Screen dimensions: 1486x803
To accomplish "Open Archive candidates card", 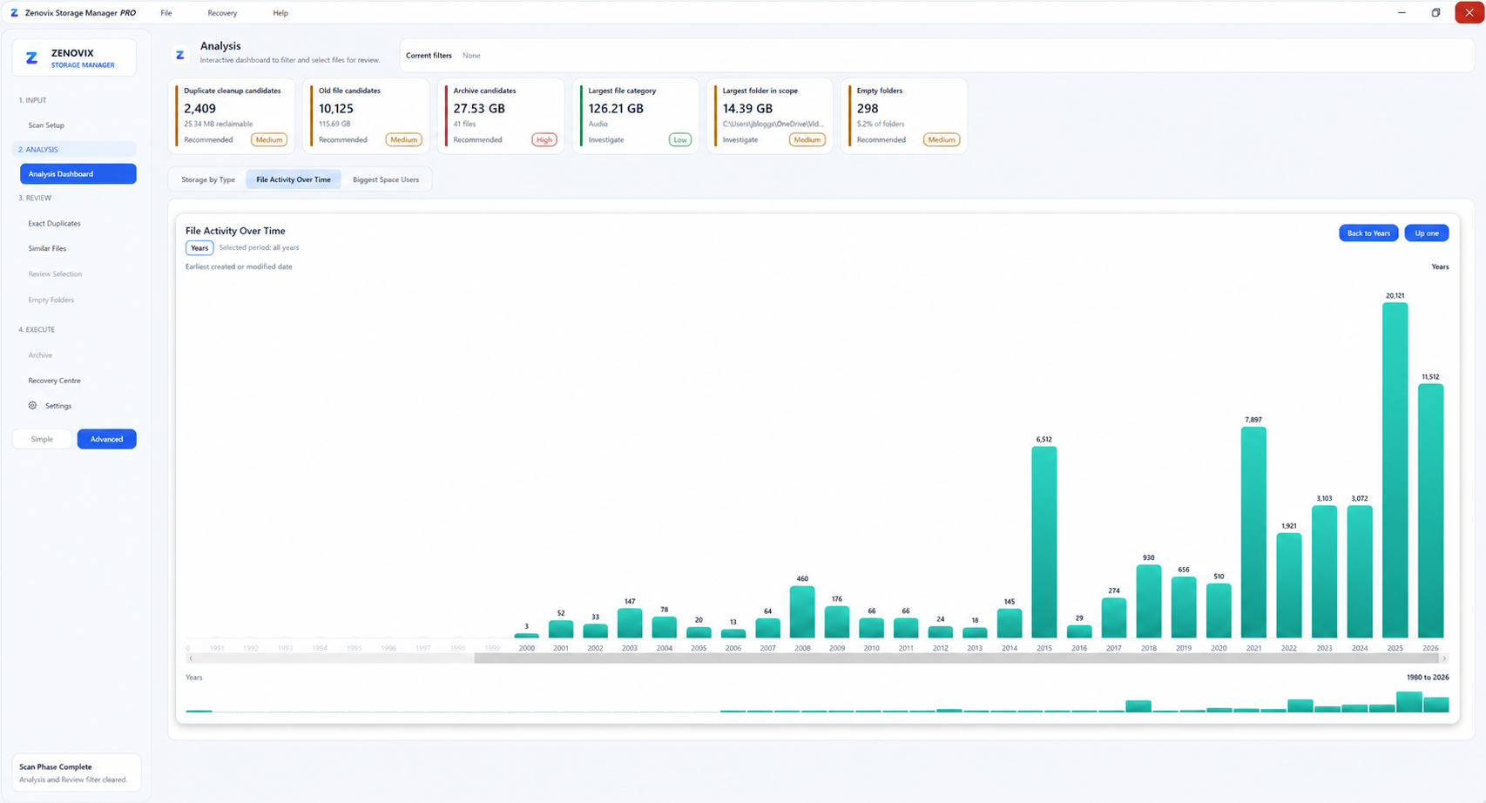I will point(500,116).
